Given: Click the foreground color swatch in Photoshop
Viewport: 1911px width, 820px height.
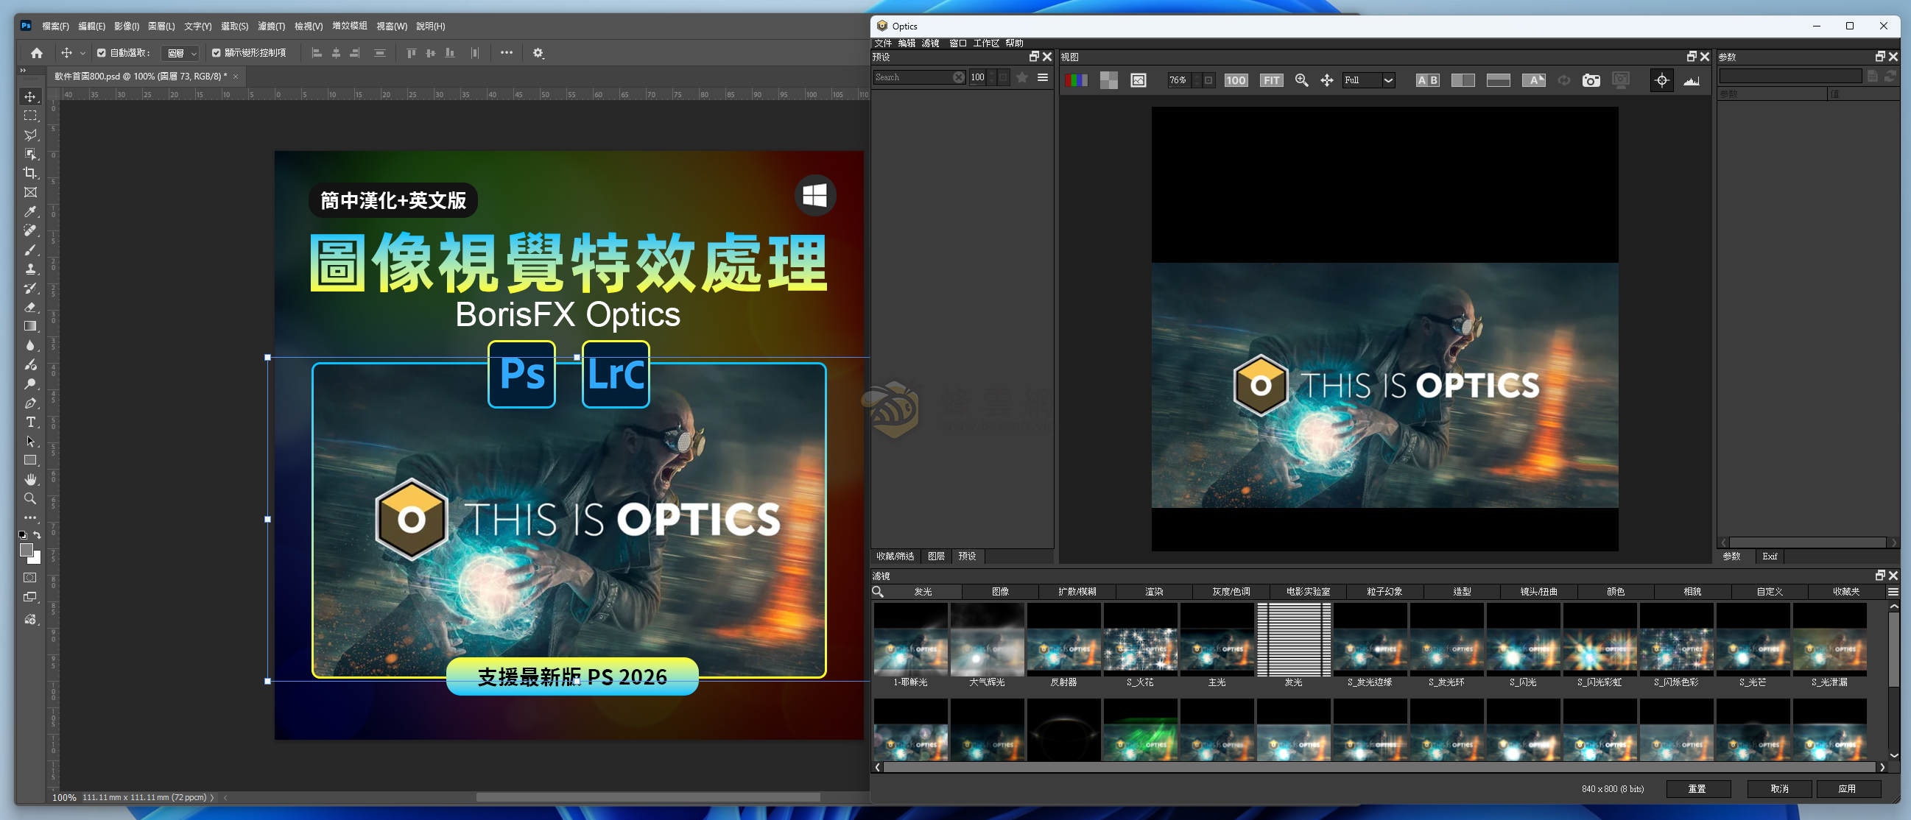Looking at the screenshot, I should coord(26,550).
